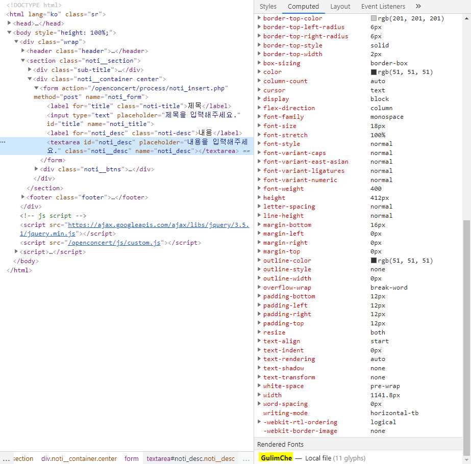The width and height of the screenshot is (471, 464).
Task: Expand the width computed property
Action: click(x=259, y=394)
